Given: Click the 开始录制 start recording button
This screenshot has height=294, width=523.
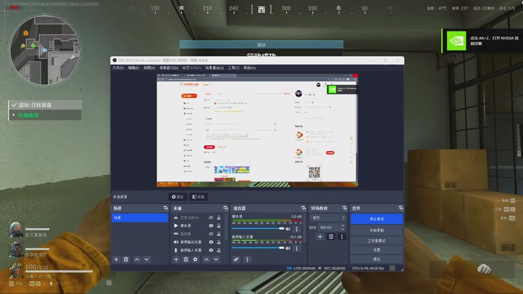Looking at the screenshot, I should tap(377, 231).
